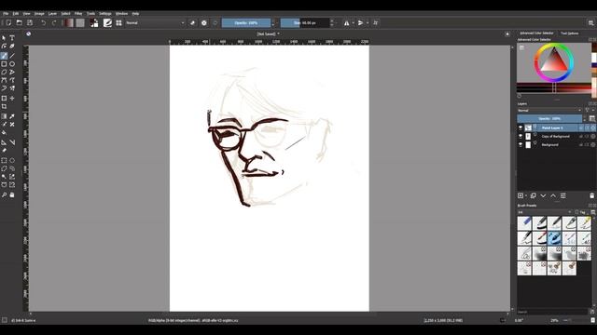The height and width of the screenshot is (335, 597).
Task: Save the current document
Action: pos(30,22)
